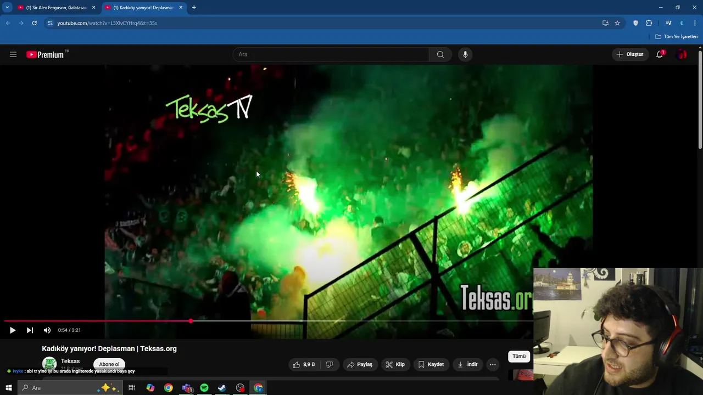703x395 pixels.
Task: Open more actions three-dot menu
Action: pos(493,364)
